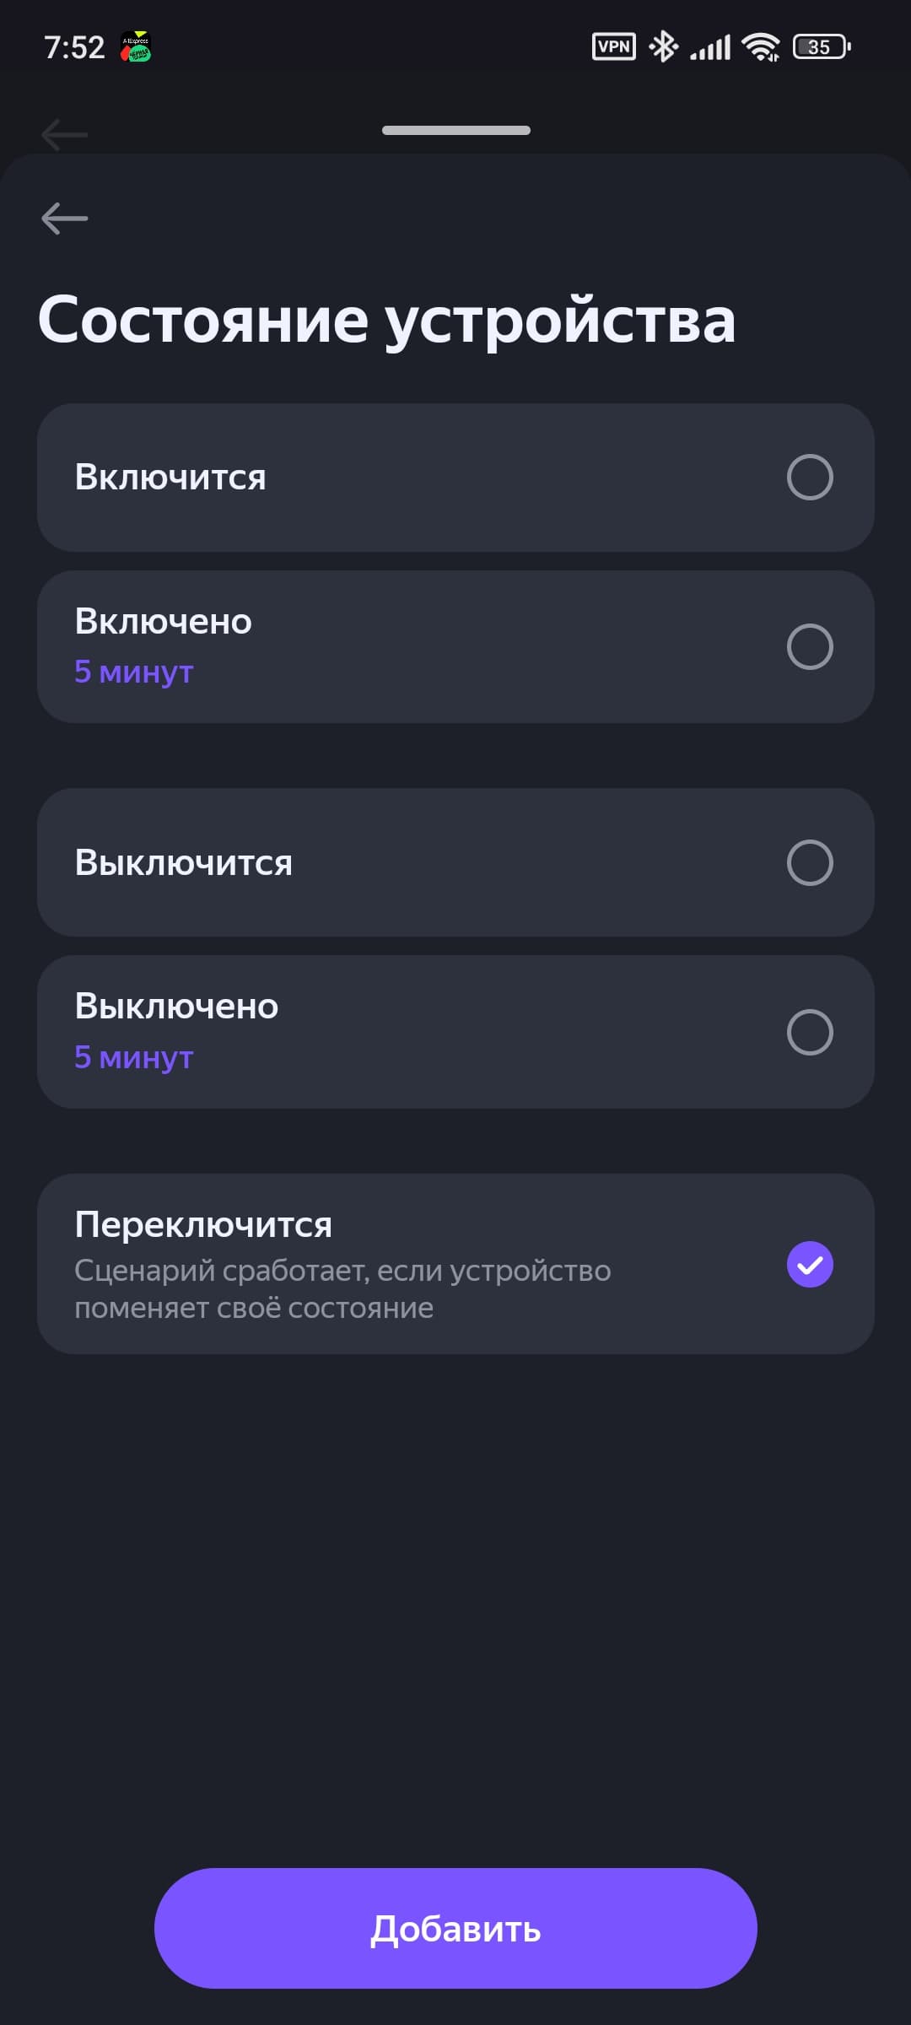Select the Выключено radio button
Image resolution: width=911 pixels, height=2025 pixels.
click(810, 1032)
